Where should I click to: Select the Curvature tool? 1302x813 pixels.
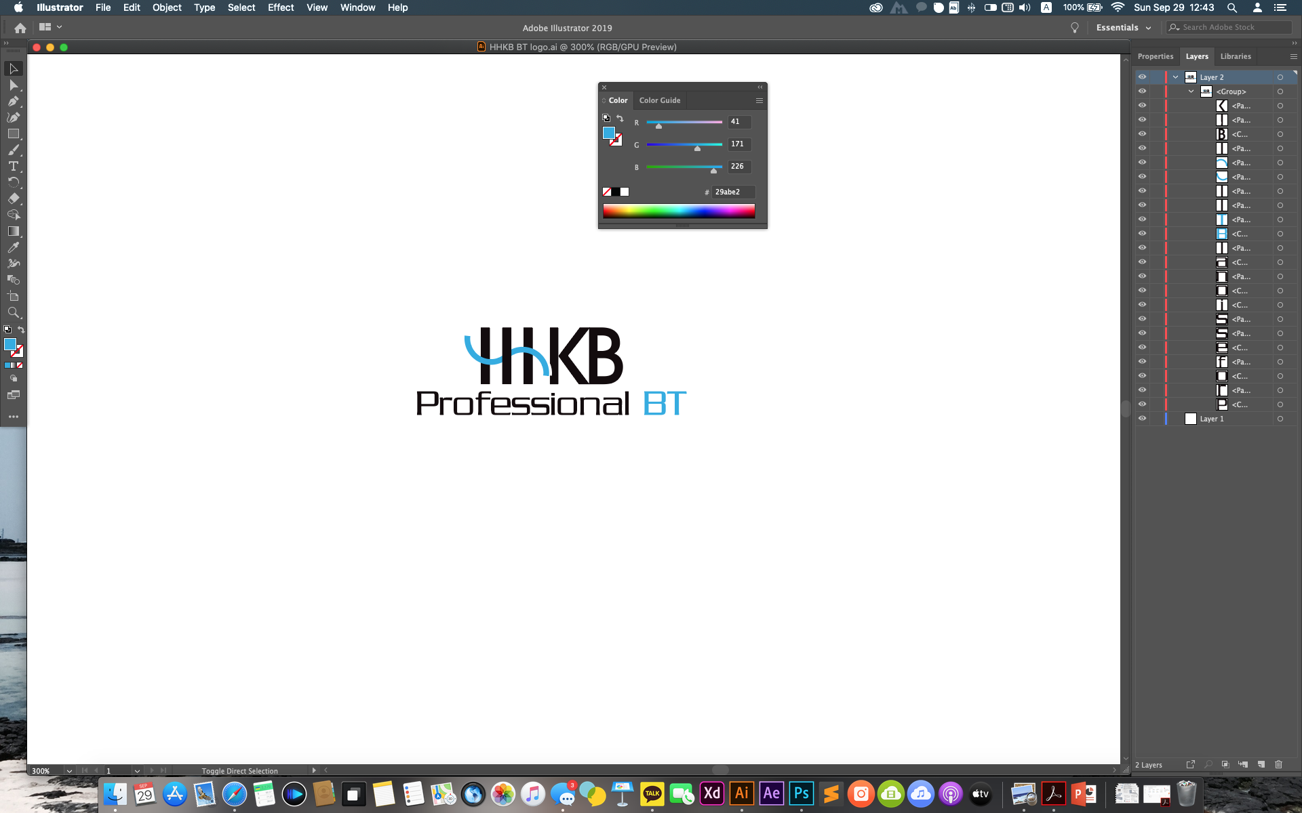(14, 118)
